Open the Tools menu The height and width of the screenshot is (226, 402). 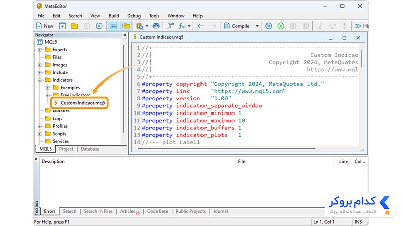pos(154,16)
